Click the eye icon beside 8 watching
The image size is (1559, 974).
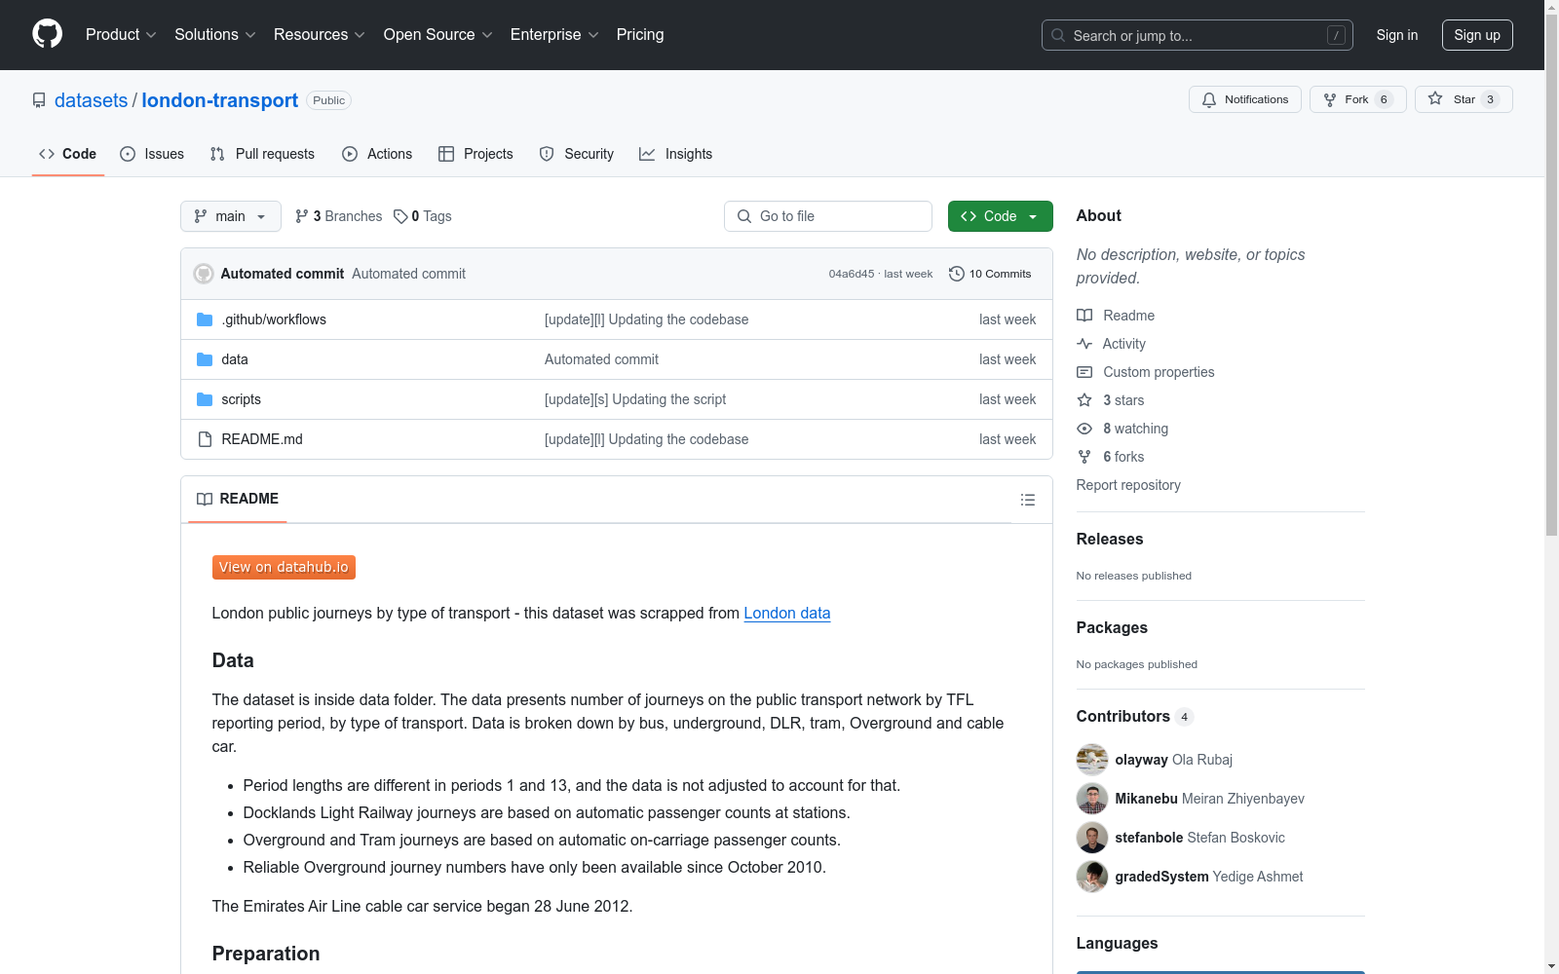(1084, 429)
